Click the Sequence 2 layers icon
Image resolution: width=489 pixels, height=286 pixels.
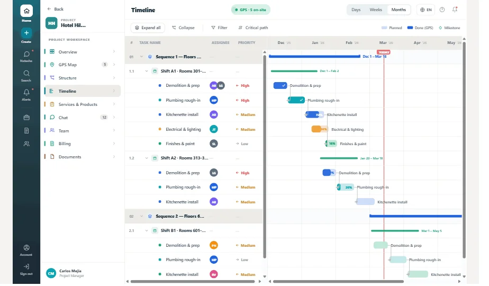[x=150, y=216]
